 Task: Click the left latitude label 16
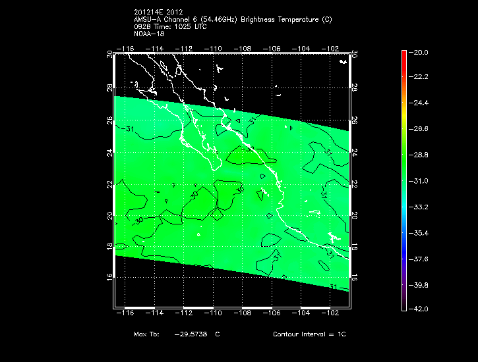109,278
